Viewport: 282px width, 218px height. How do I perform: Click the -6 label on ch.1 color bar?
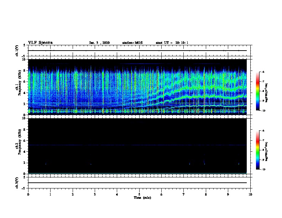pos(263,72)
